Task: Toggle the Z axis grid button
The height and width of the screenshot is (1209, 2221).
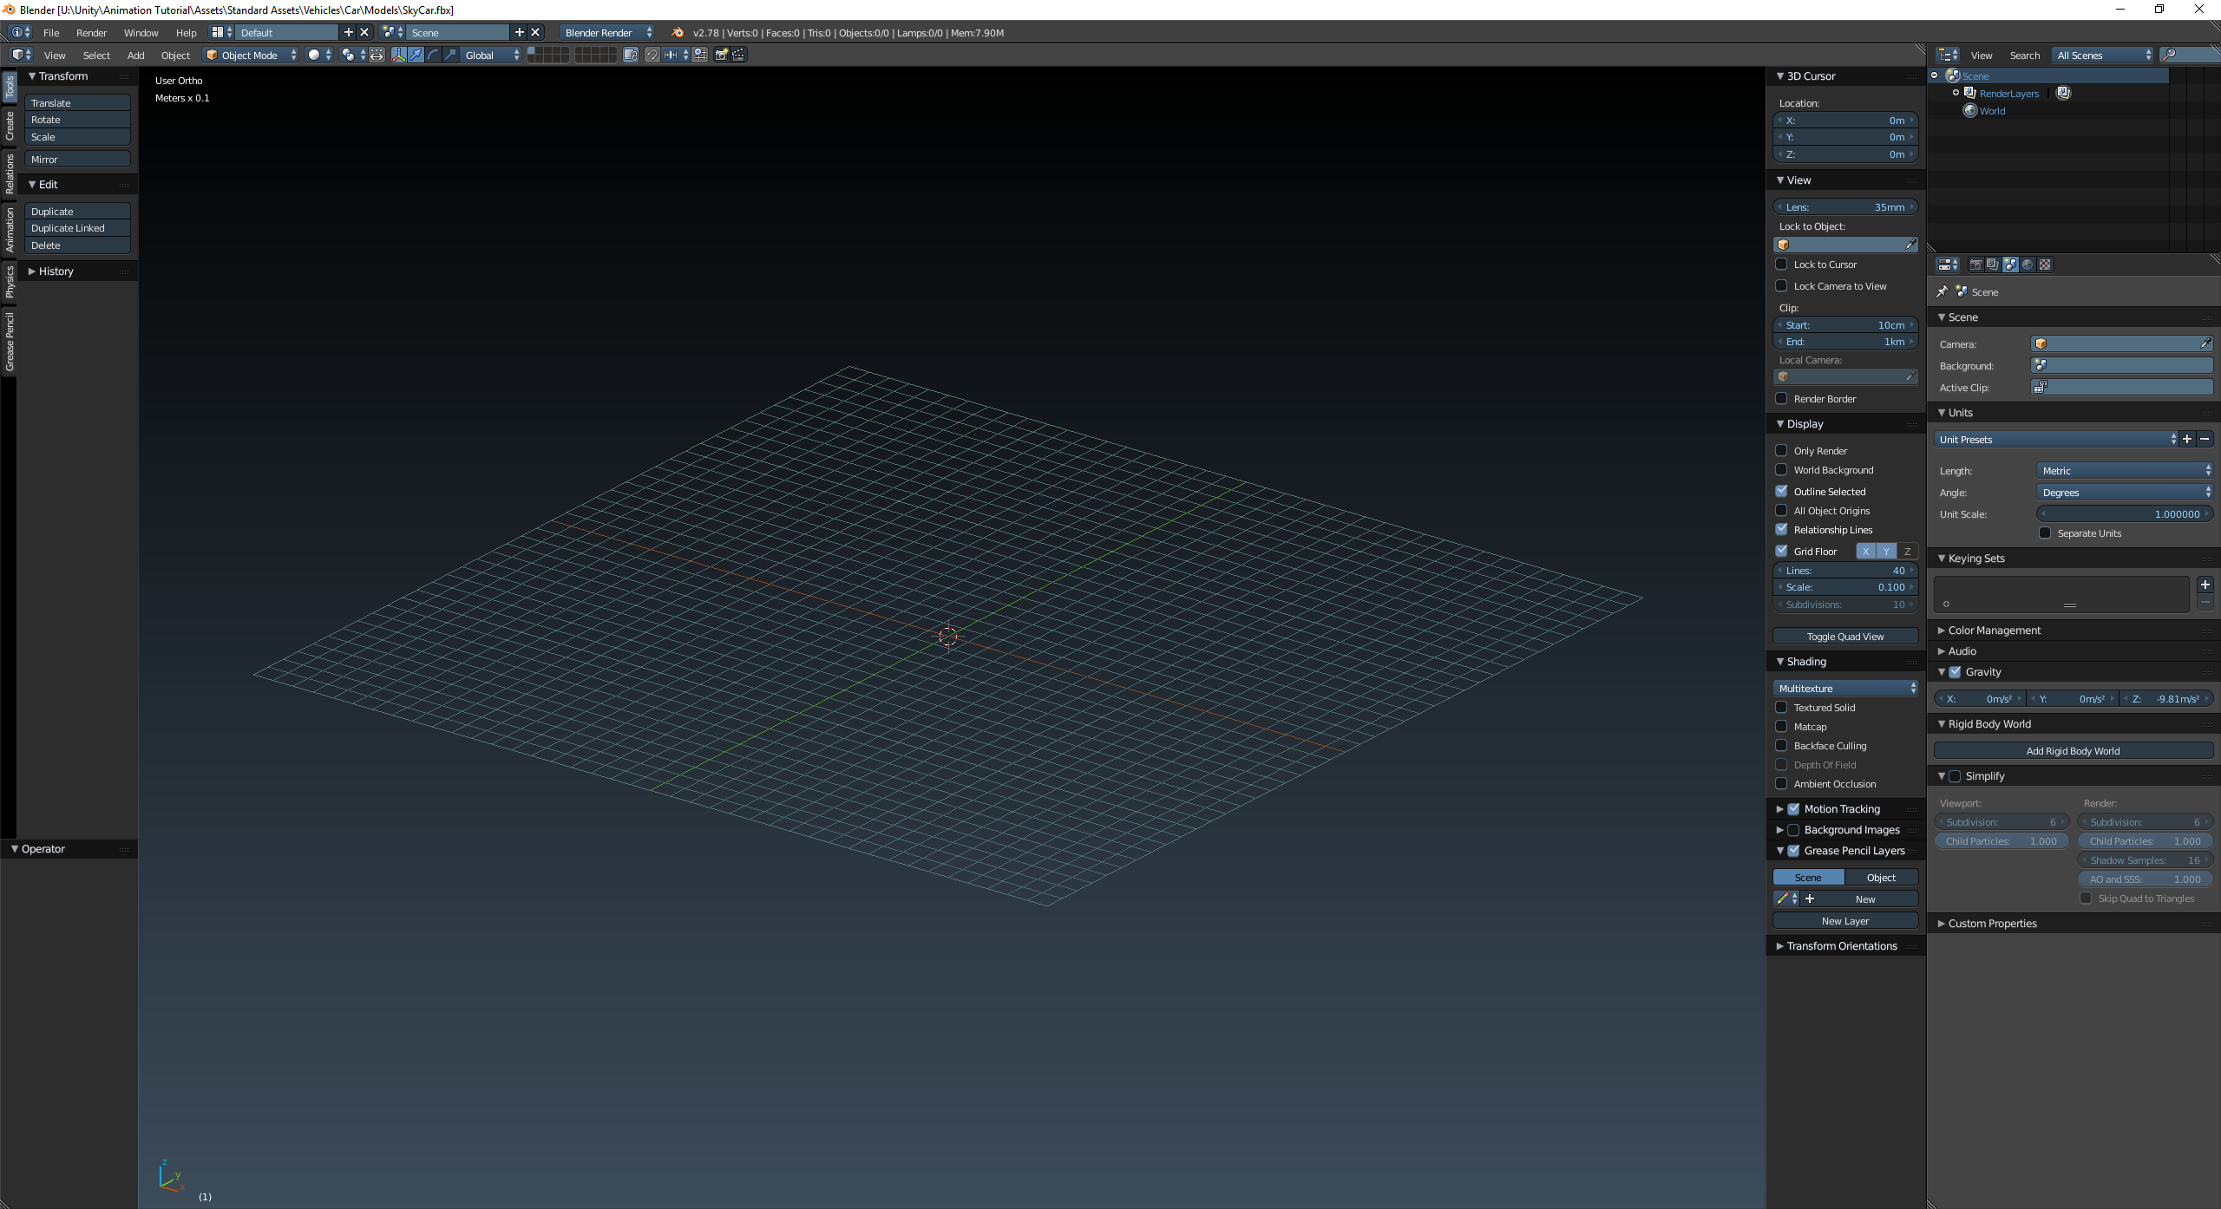Action: (1907, 551)
